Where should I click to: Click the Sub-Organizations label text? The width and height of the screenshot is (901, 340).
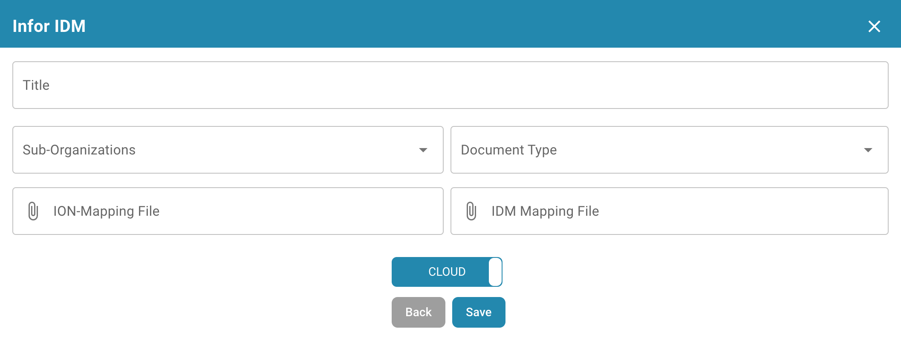(x=79, y=150)
